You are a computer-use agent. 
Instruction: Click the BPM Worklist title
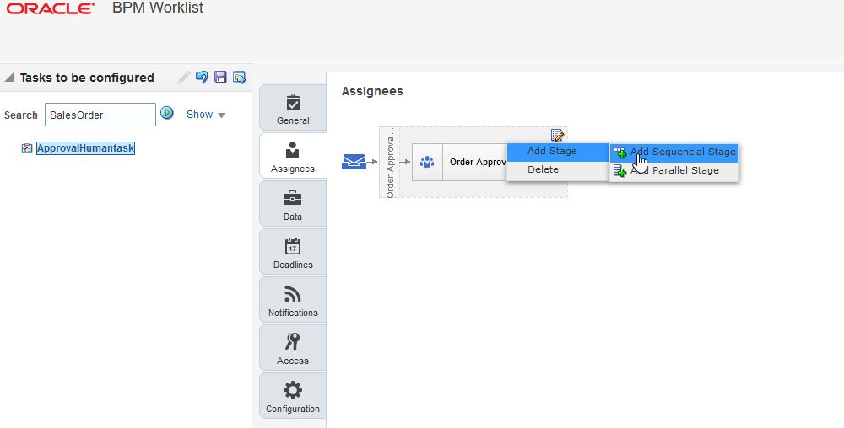(x=158, y=8)
